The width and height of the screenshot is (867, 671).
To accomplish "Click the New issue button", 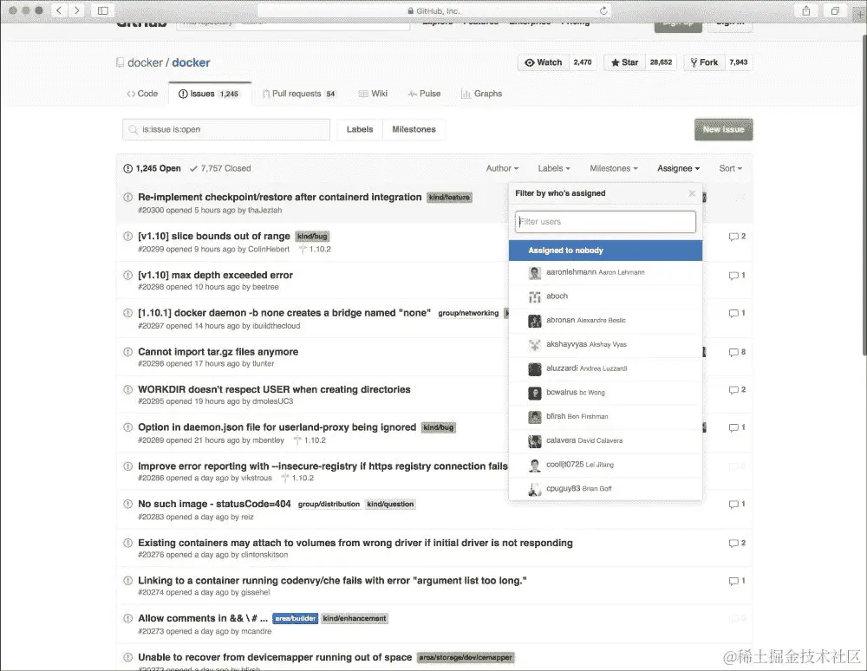I will tap(723, 128).
